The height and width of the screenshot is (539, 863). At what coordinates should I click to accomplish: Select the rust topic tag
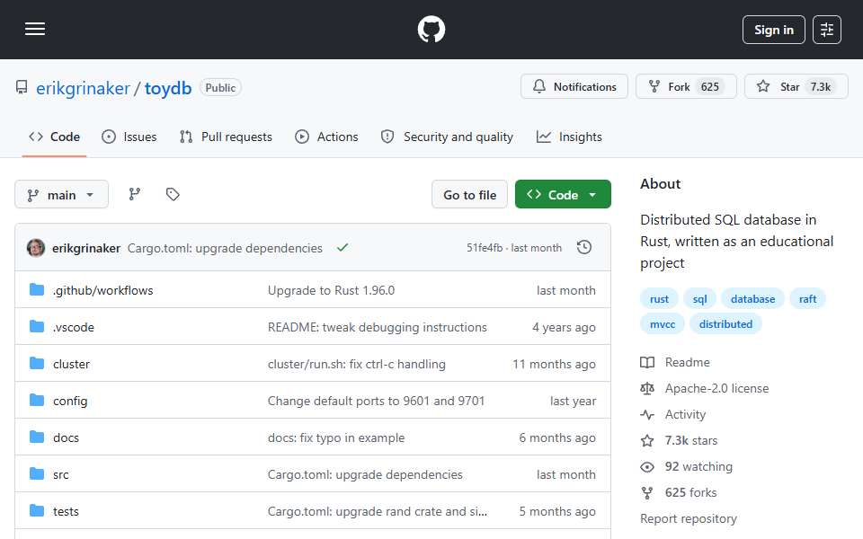[x=659, y=299]
